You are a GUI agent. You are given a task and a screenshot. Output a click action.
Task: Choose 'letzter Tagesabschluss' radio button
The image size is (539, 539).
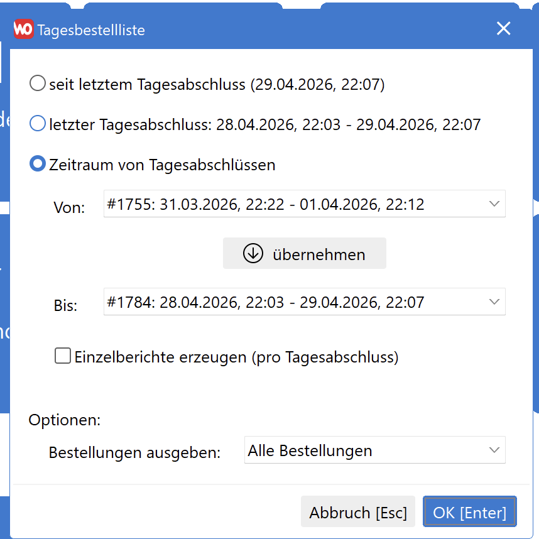pos(38,124)
